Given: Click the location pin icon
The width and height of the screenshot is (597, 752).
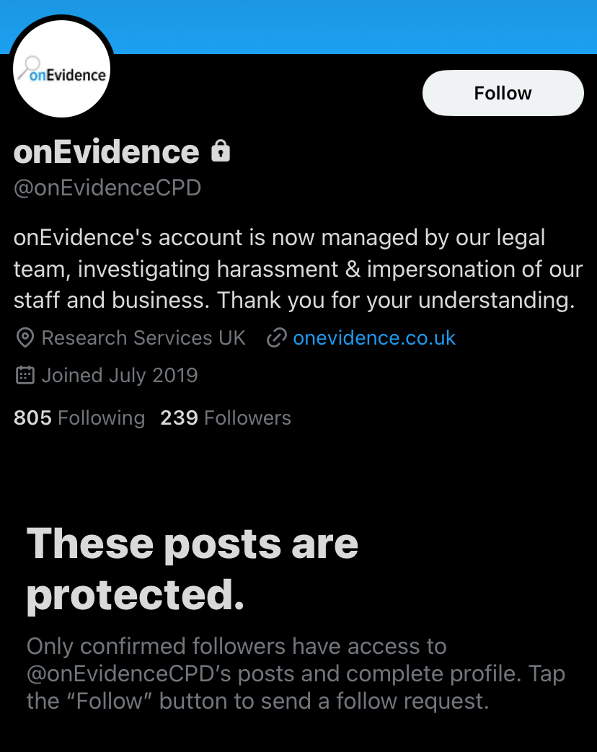Looking at the screenshot, I should tap(25, 338).
